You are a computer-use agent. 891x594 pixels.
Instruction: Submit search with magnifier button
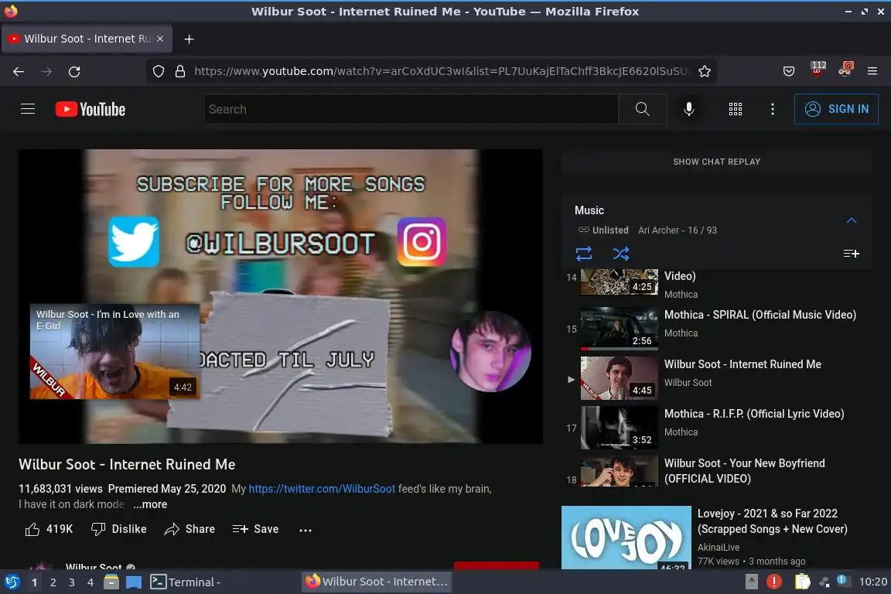[x=643, y=109]
